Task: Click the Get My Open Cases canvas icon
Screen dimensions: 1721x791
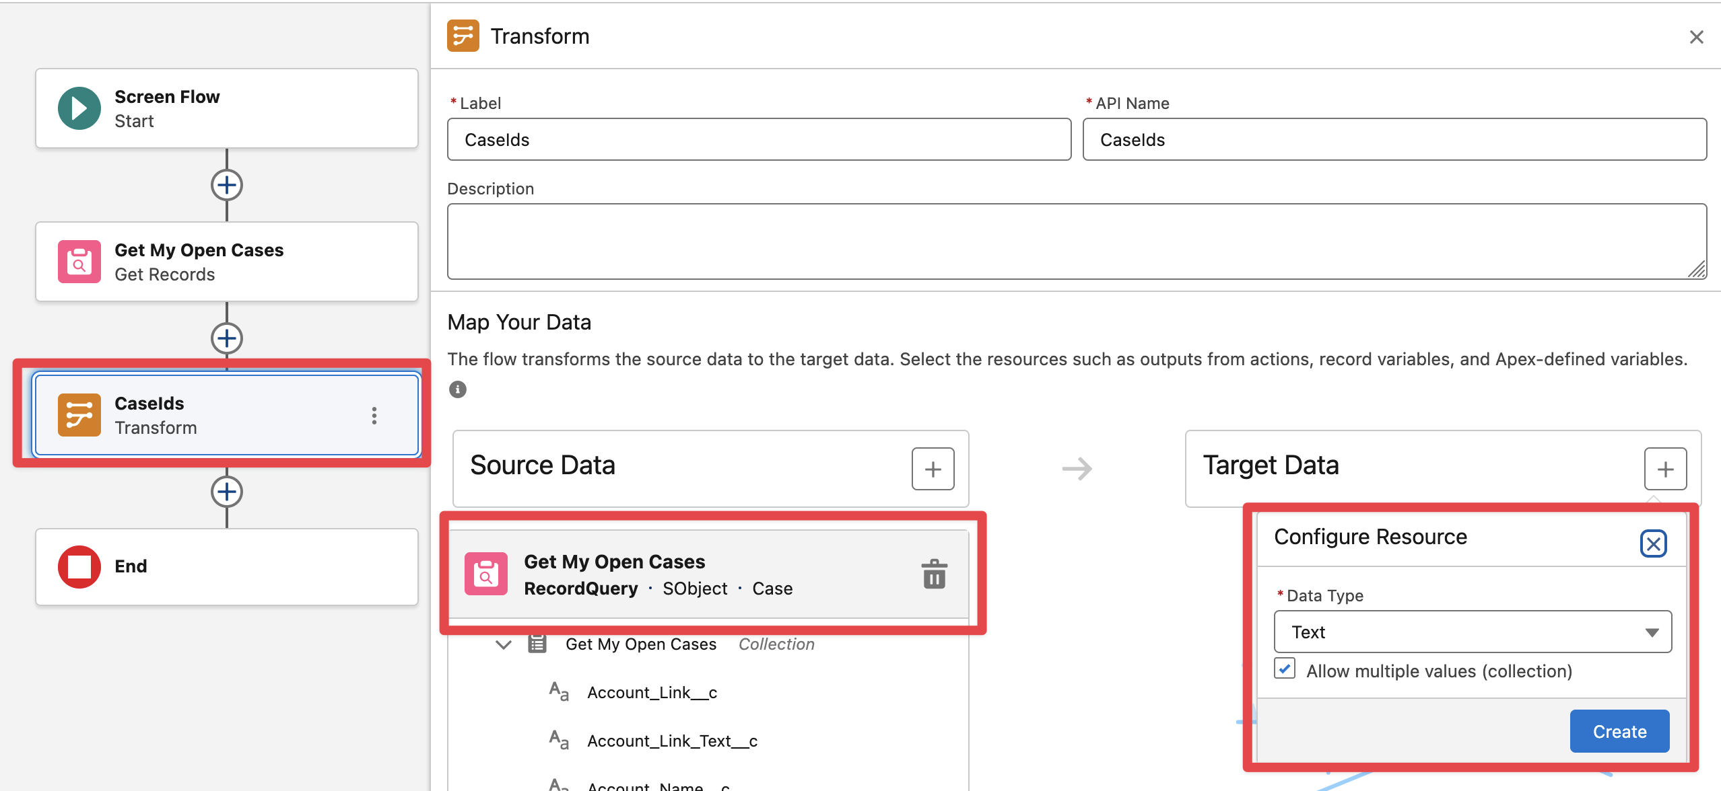Action: point(79,262)
